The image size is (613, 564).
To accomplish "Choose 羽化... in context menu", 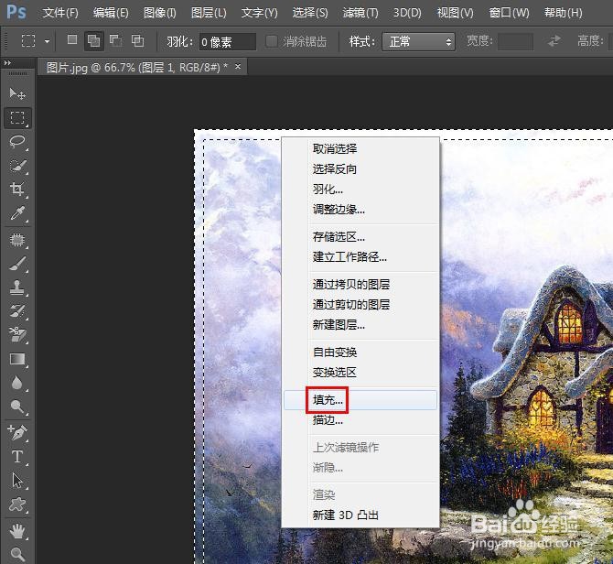I will click(x=360, y=190).
